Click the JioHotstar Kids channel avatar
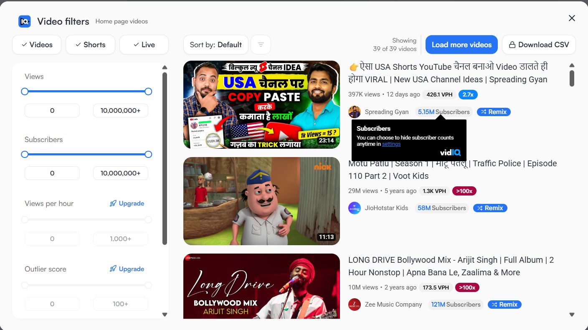588x330 pixels. tap(355, 208)
